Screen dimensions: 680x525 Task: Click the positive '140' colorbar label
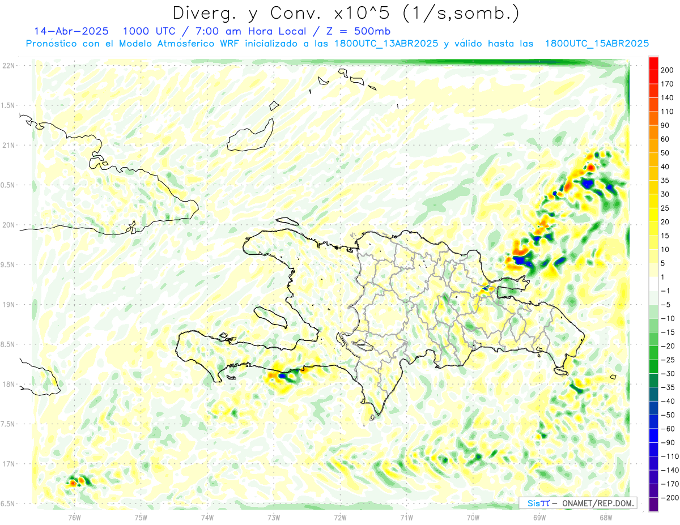point(667,97)
